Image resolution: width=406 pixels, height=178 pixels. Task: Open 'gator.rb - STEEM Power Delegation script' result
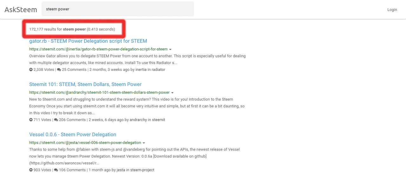click(x=88, y=41)
